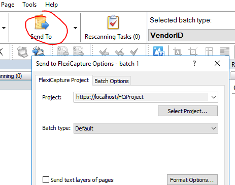Open the Help menu
235x185 pixels.
pyautogui.click(x=51, y=5)
